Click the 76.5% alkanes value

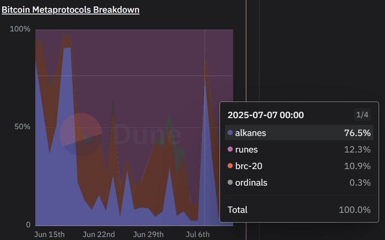pos(357,133)
